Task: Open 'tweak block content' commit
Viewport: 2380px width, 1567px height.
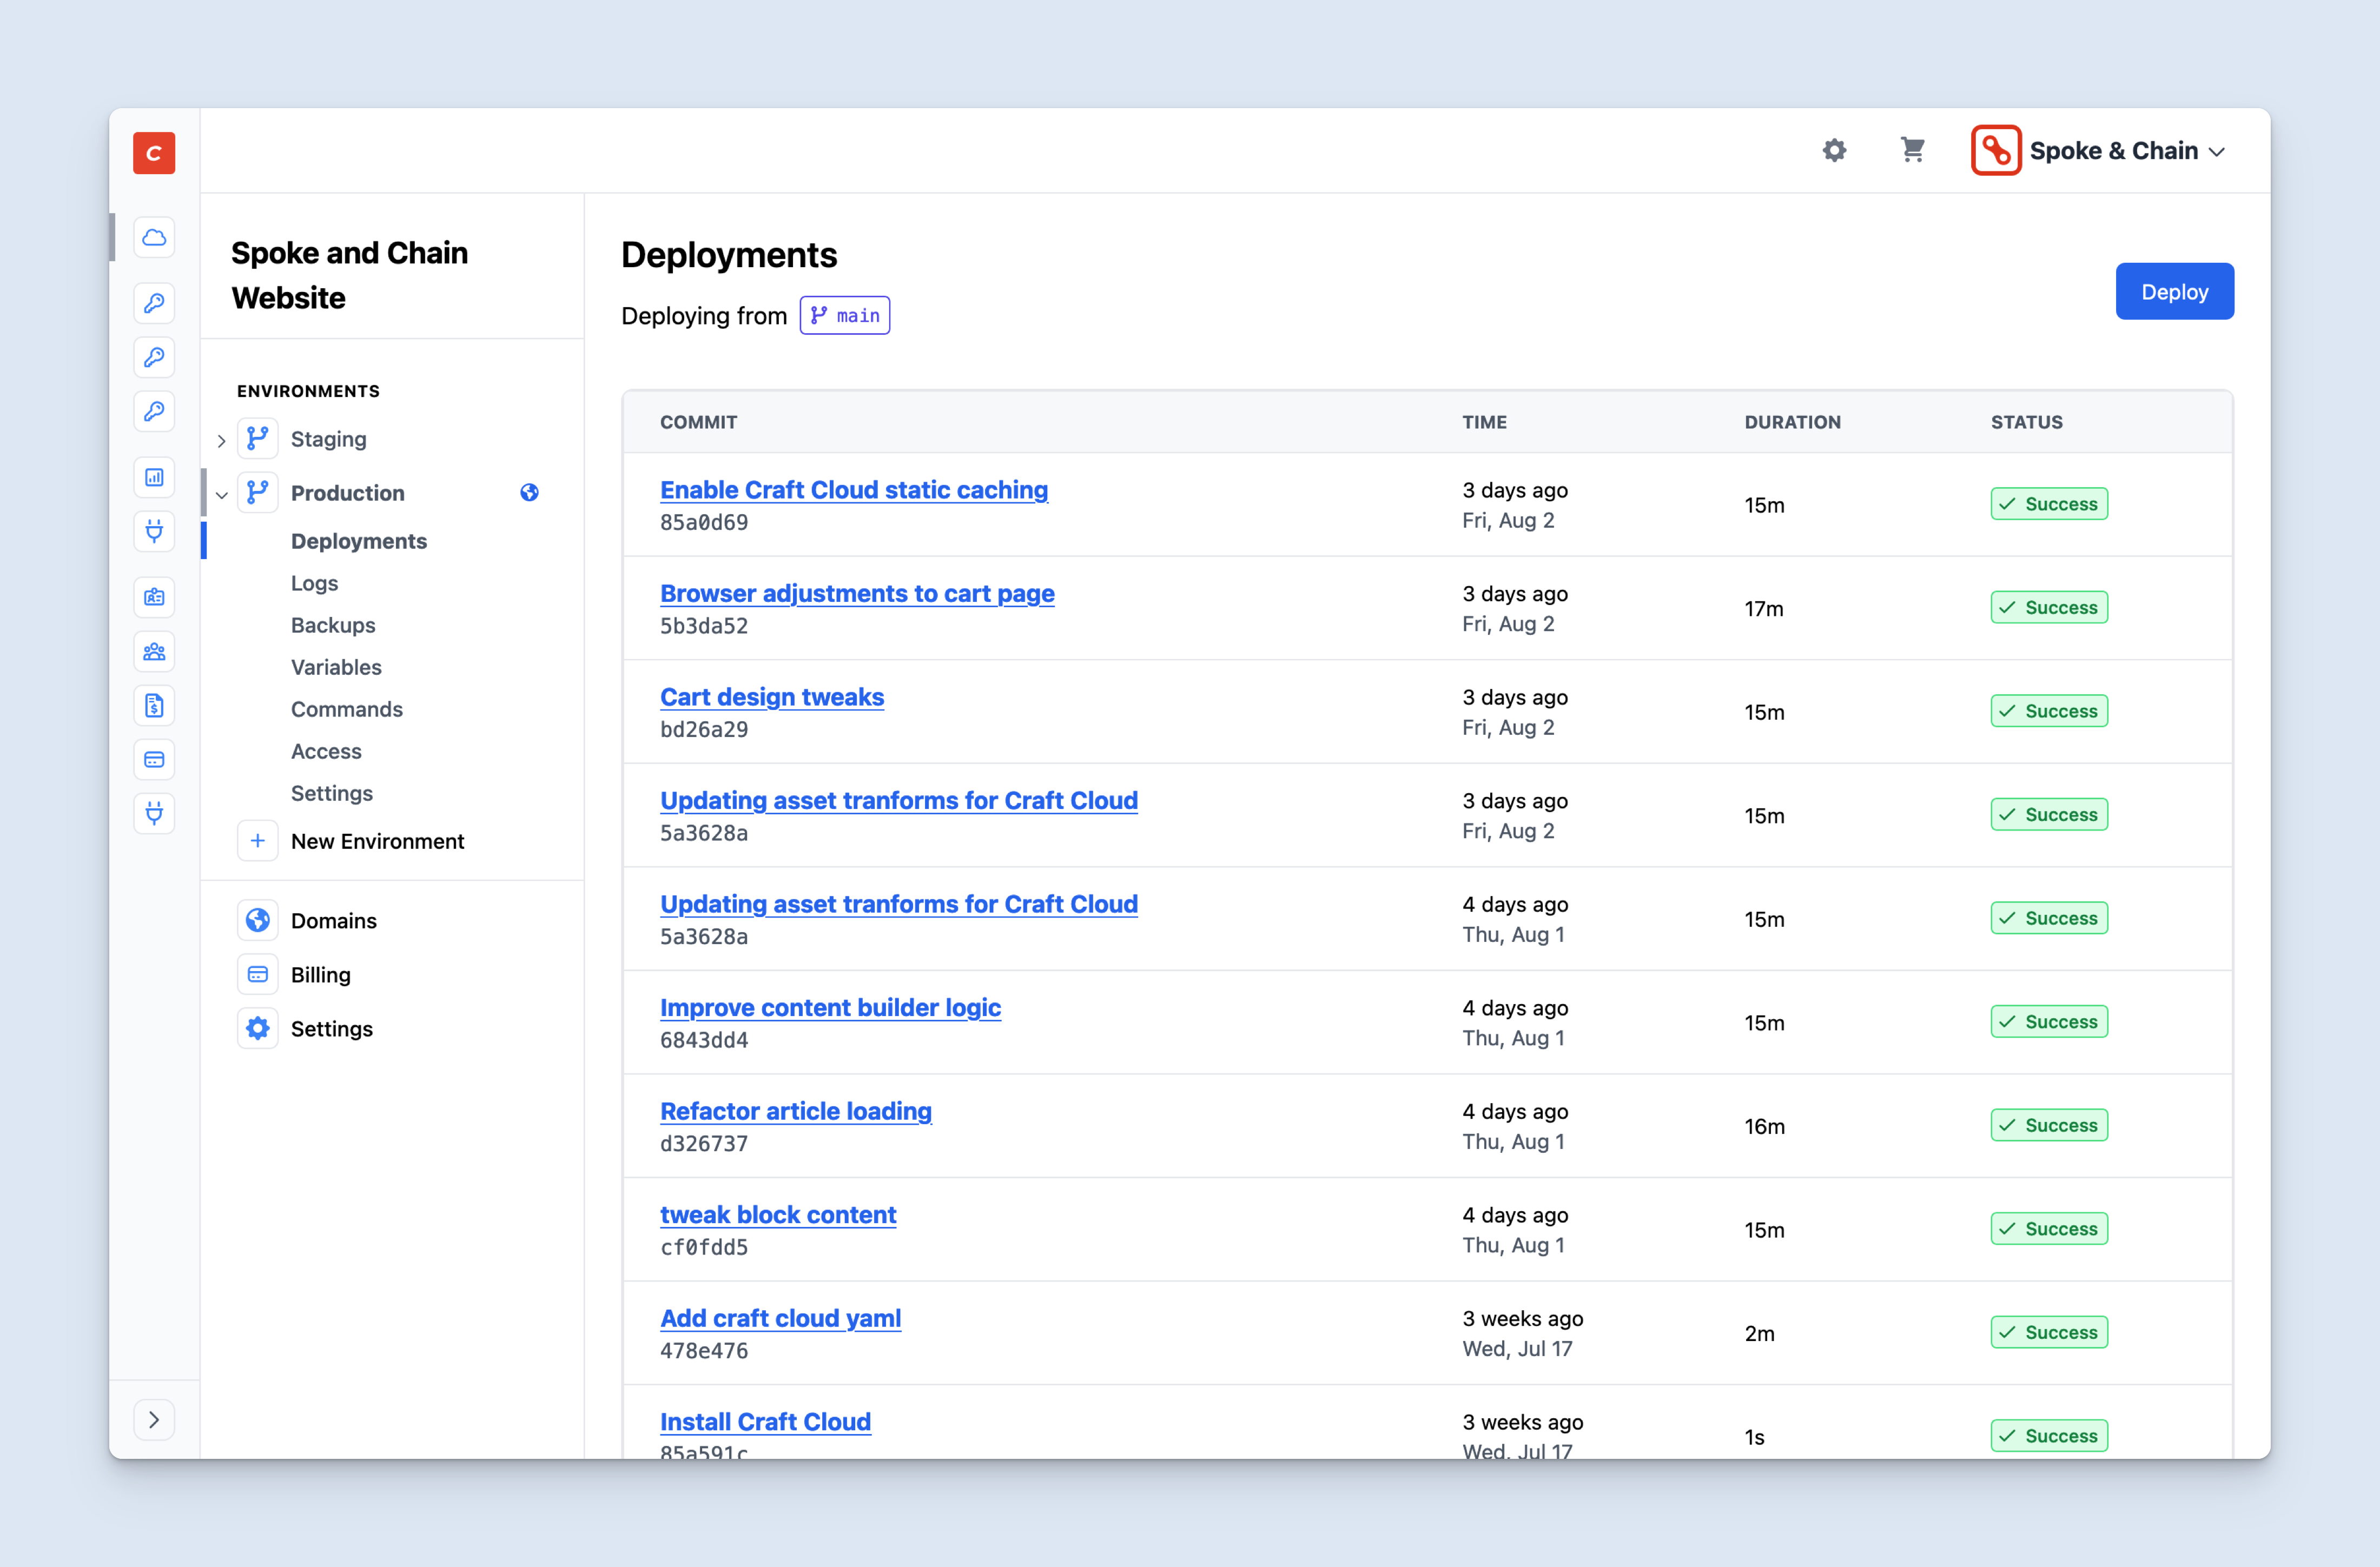Action: [778, 1214]
